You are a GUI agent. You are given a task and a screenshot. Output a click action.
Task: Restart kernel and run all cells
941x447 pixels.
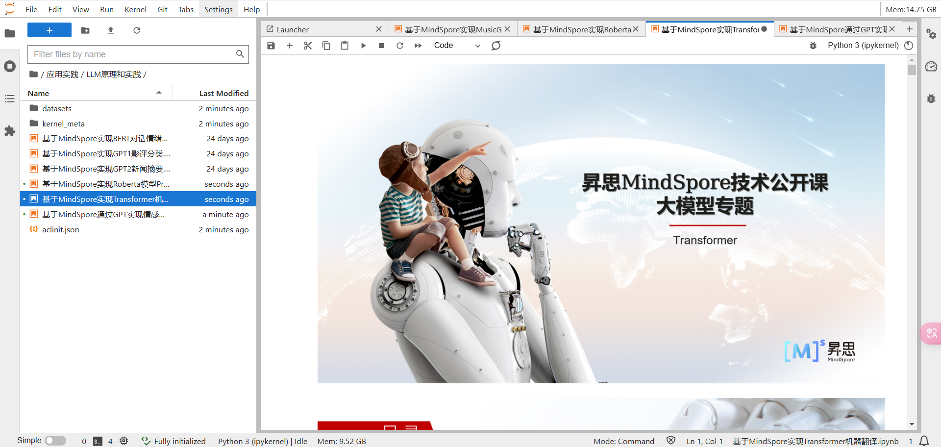pyautogui.click(x=418, y=46)
